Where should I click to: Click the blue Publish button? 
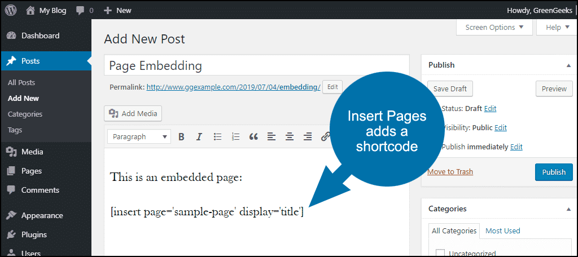[553, 172]
